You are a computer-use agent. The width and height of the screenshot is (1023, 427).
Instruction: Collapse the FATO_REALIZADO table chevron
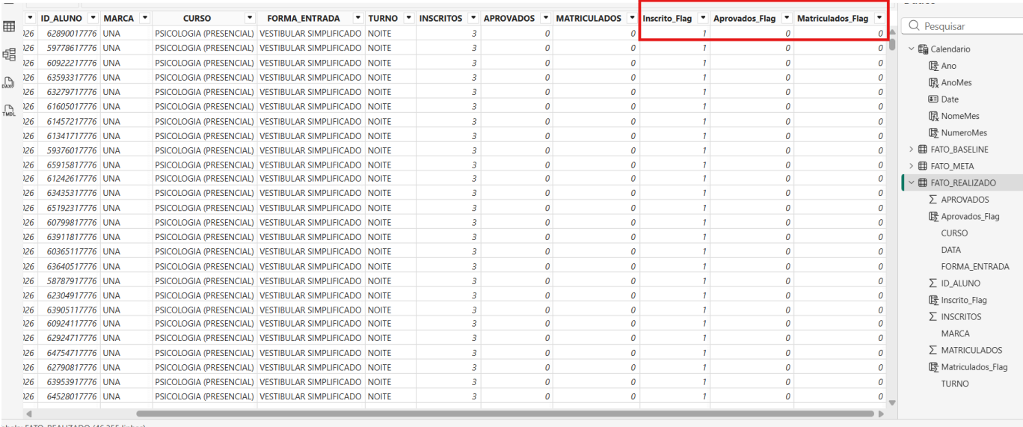pos(912,182)
